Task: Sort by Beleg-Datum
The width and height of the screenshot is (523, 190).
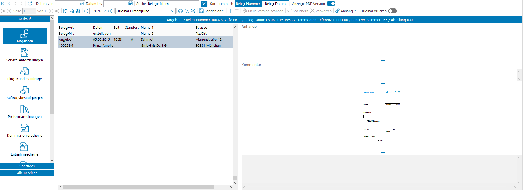Action: pyautogui.click(x=275, y=4)
